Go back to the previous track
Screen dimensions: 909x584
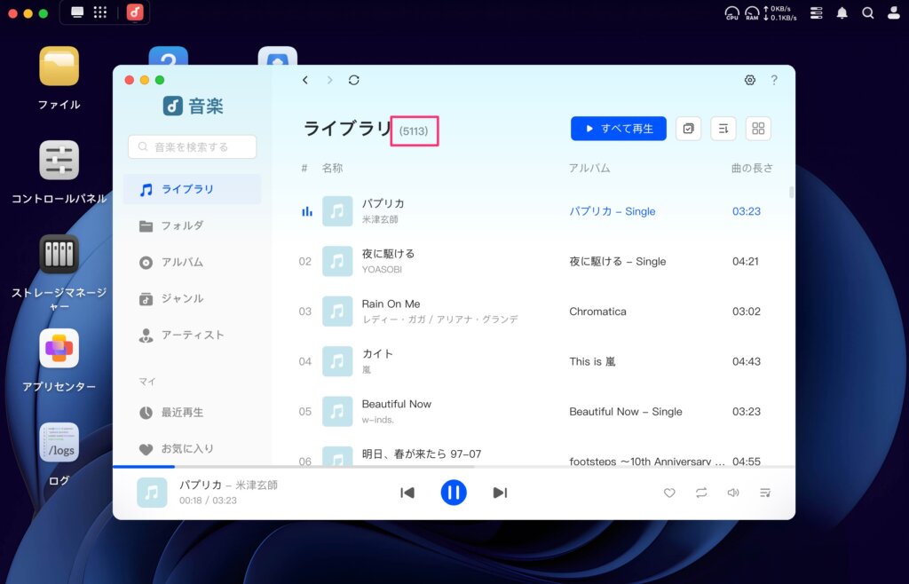[407, 493]
